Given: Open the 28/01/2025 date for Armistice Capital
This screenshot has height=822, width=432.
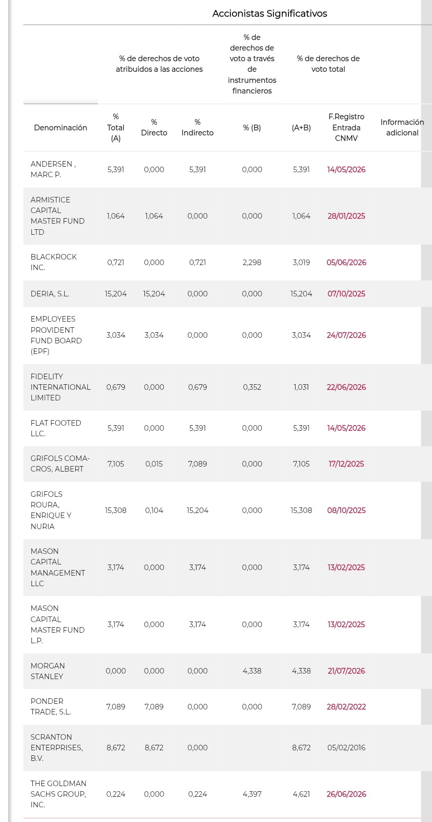Looking at the screenshot, I should [x=346, y=216].
